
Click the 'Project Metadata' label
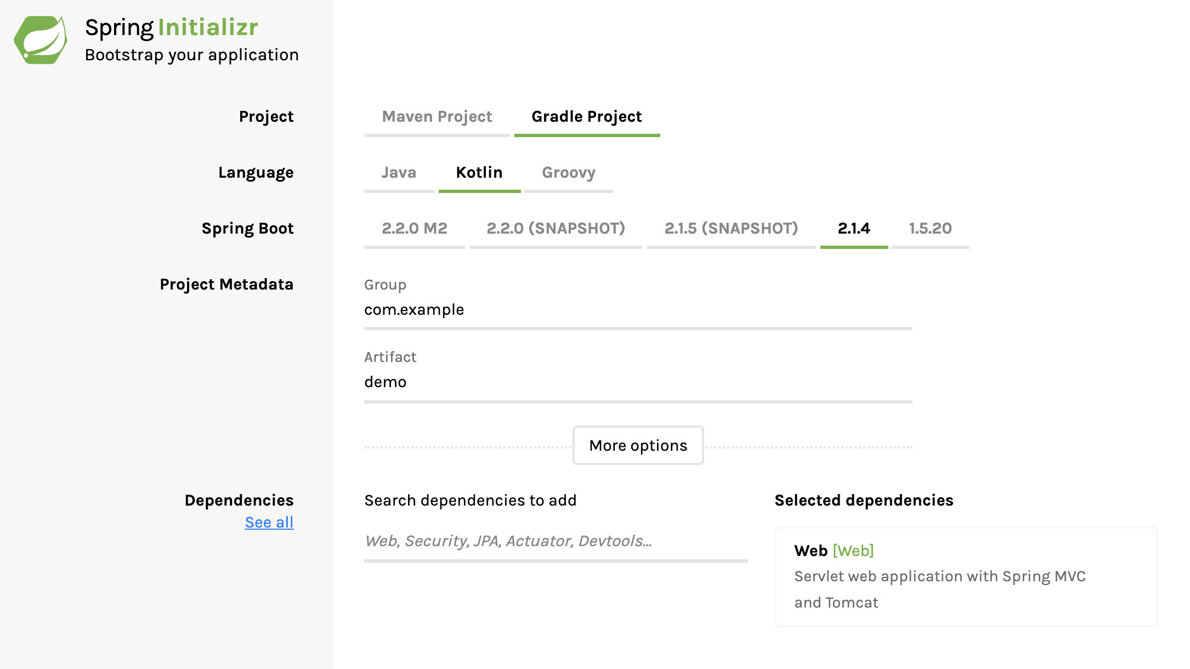tap(226, 285)
